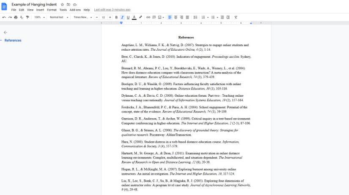Viewport: 349px width, 195px height.
Task: Check cloud save status icon
Action: (75, 5)
